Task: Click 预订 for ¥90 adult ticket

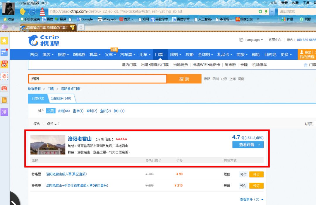Action: (256, 174)
